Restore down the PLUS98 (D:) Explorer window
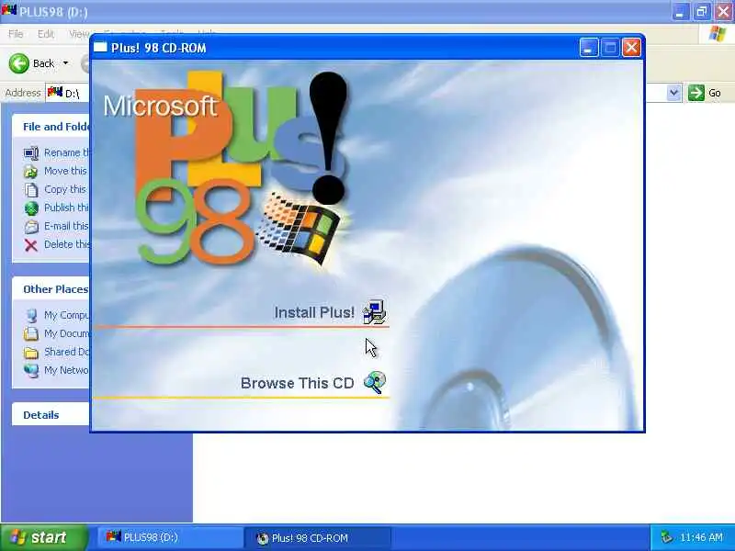Image resolution: width=735 pixels, height=551 pixels. 701,12
